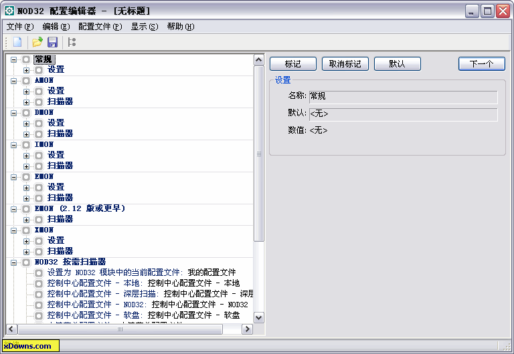Expand 扫描器 under EMON (2.12 版或更早)

(26, 220)
